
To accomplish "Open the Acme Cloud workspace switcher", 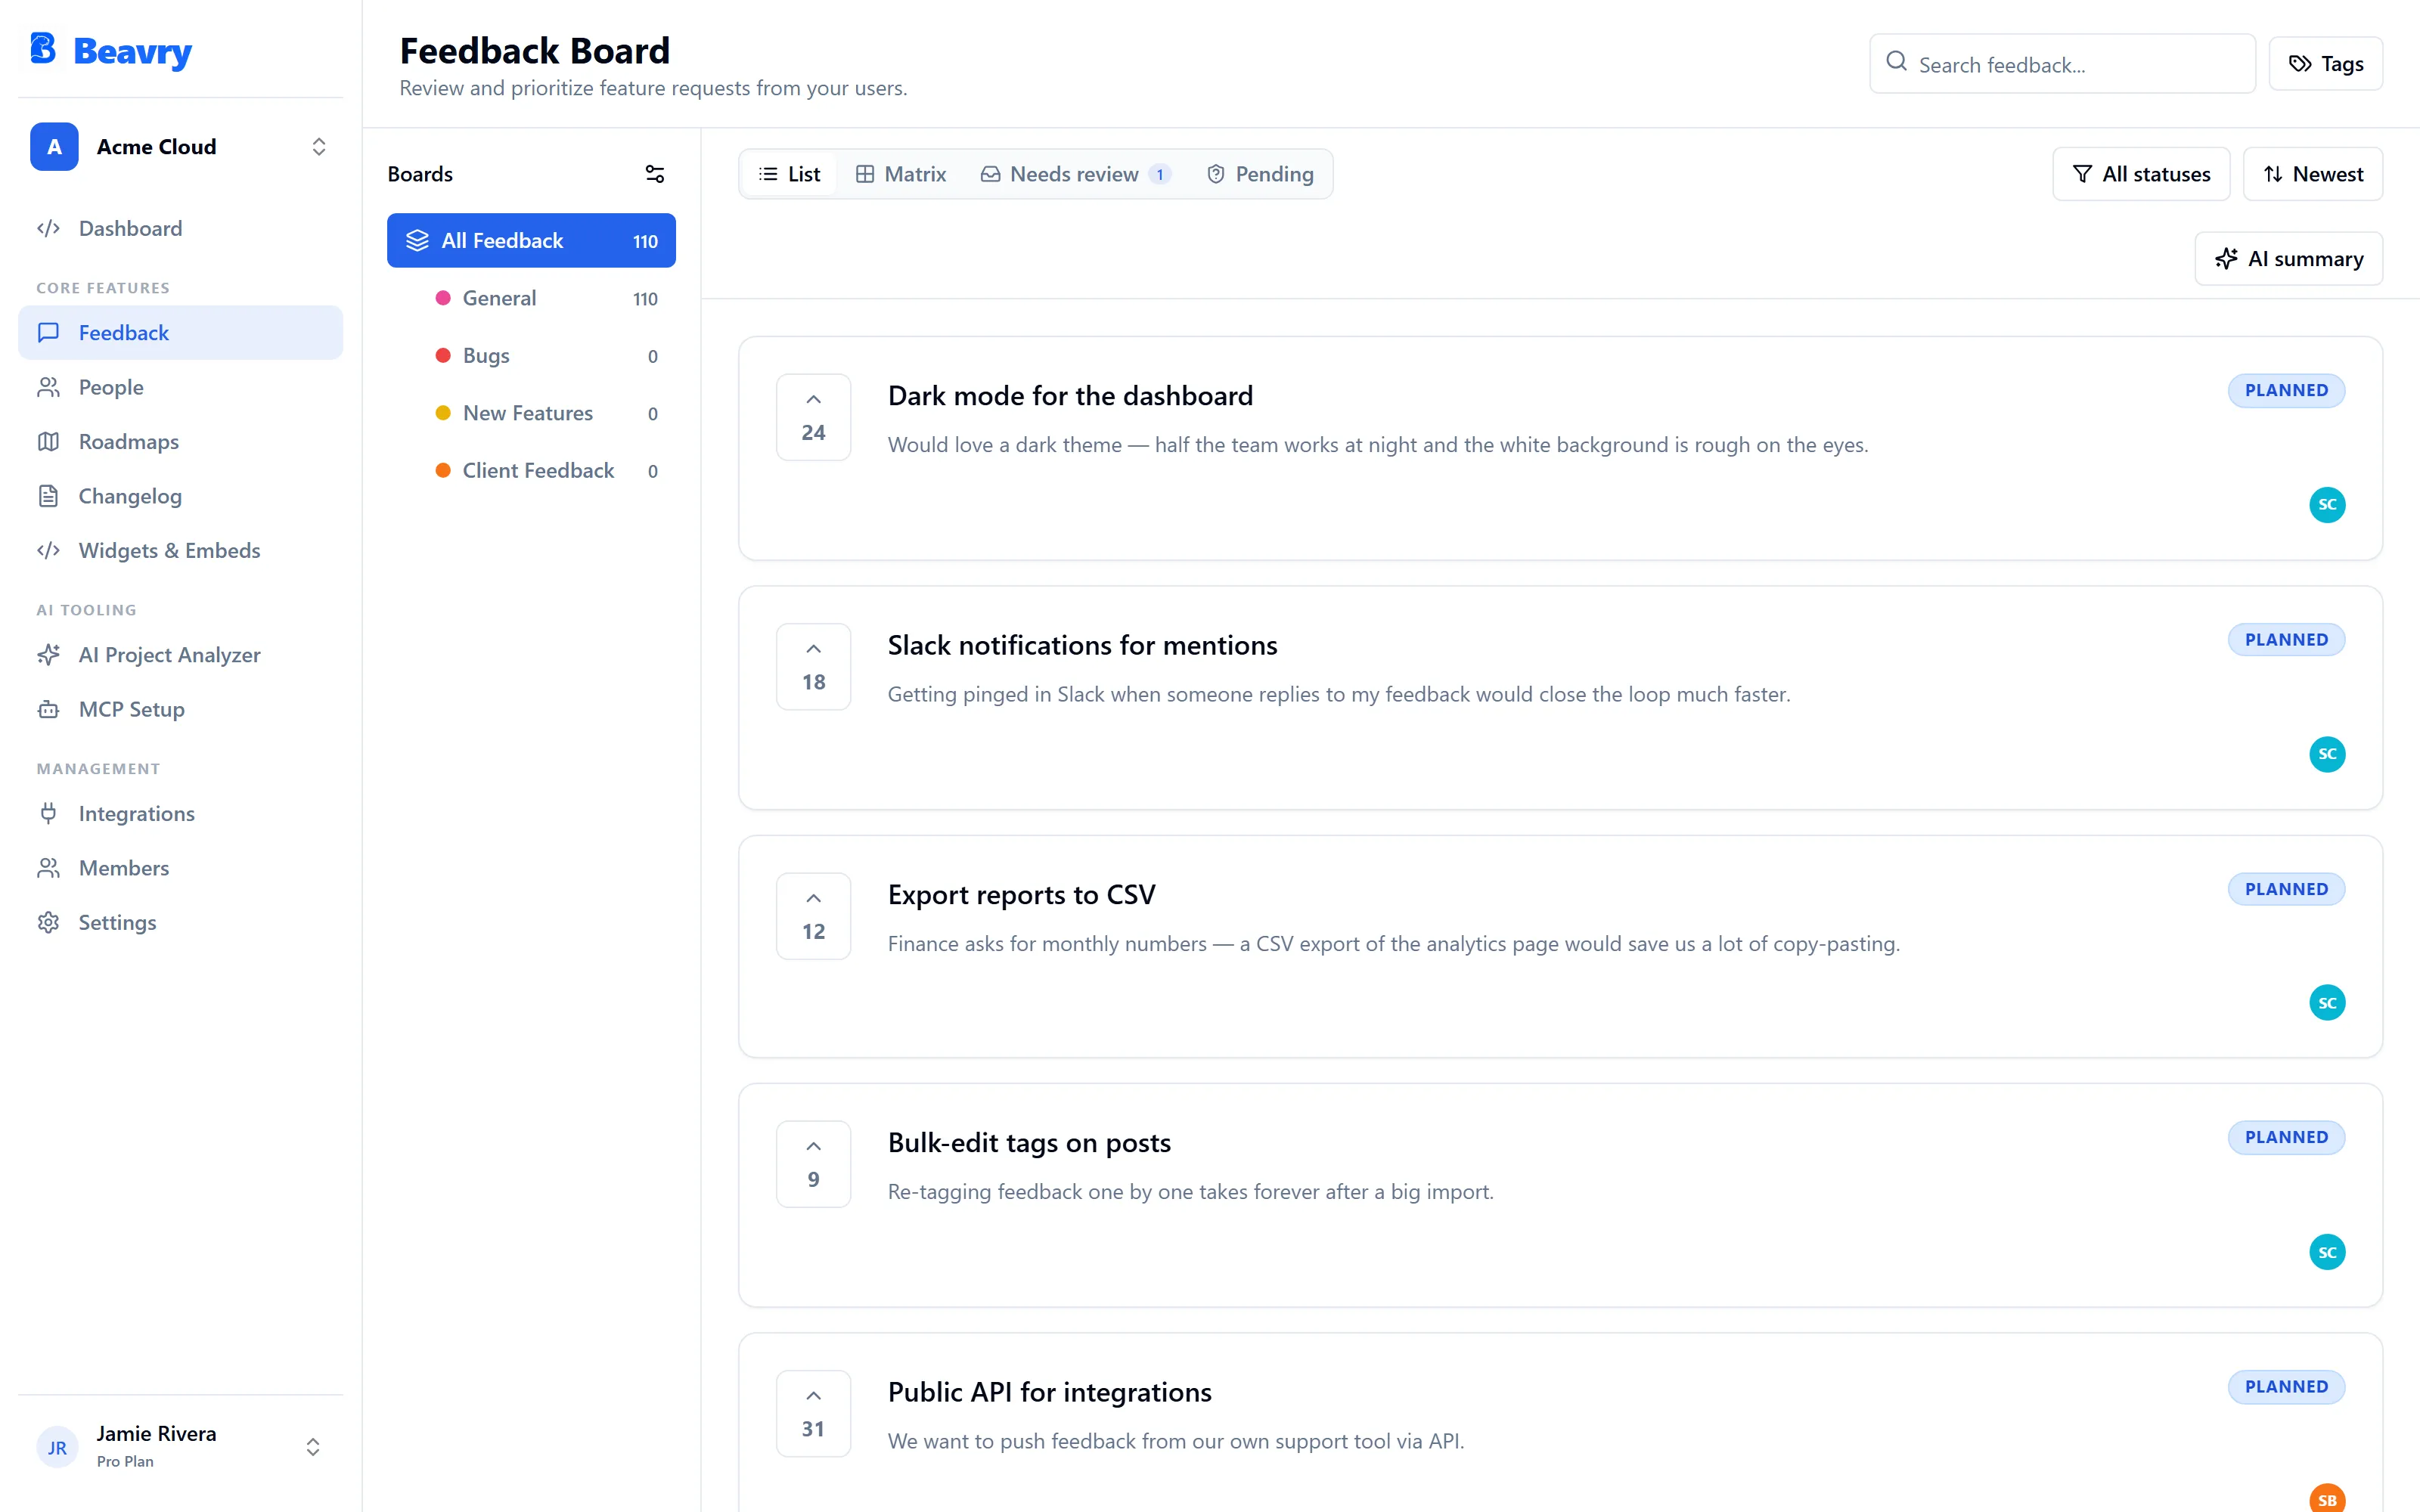I will 180,146.
